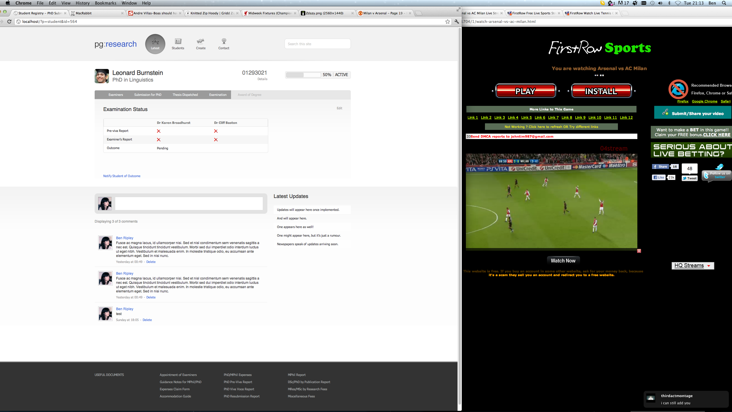Click the red INSTALL button
Screen dimensions: 732x412
pos(601,91)
